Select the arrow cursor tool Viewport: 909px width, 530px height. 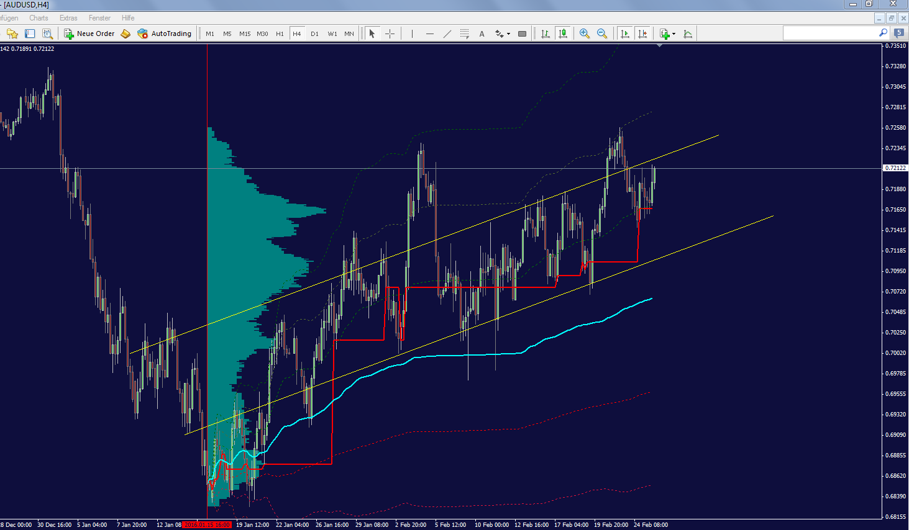click(372, 34)
